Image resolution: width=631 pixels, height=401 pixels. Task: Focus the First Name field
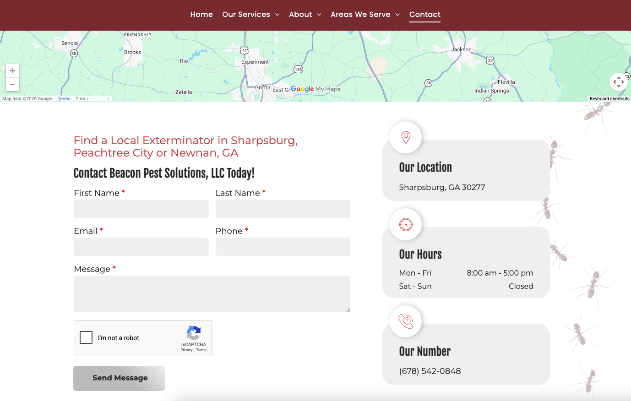click(141, 209)
